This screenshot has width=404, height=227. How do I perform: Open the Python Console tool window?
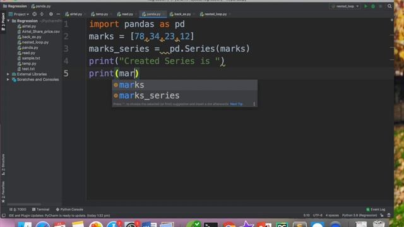69,209
